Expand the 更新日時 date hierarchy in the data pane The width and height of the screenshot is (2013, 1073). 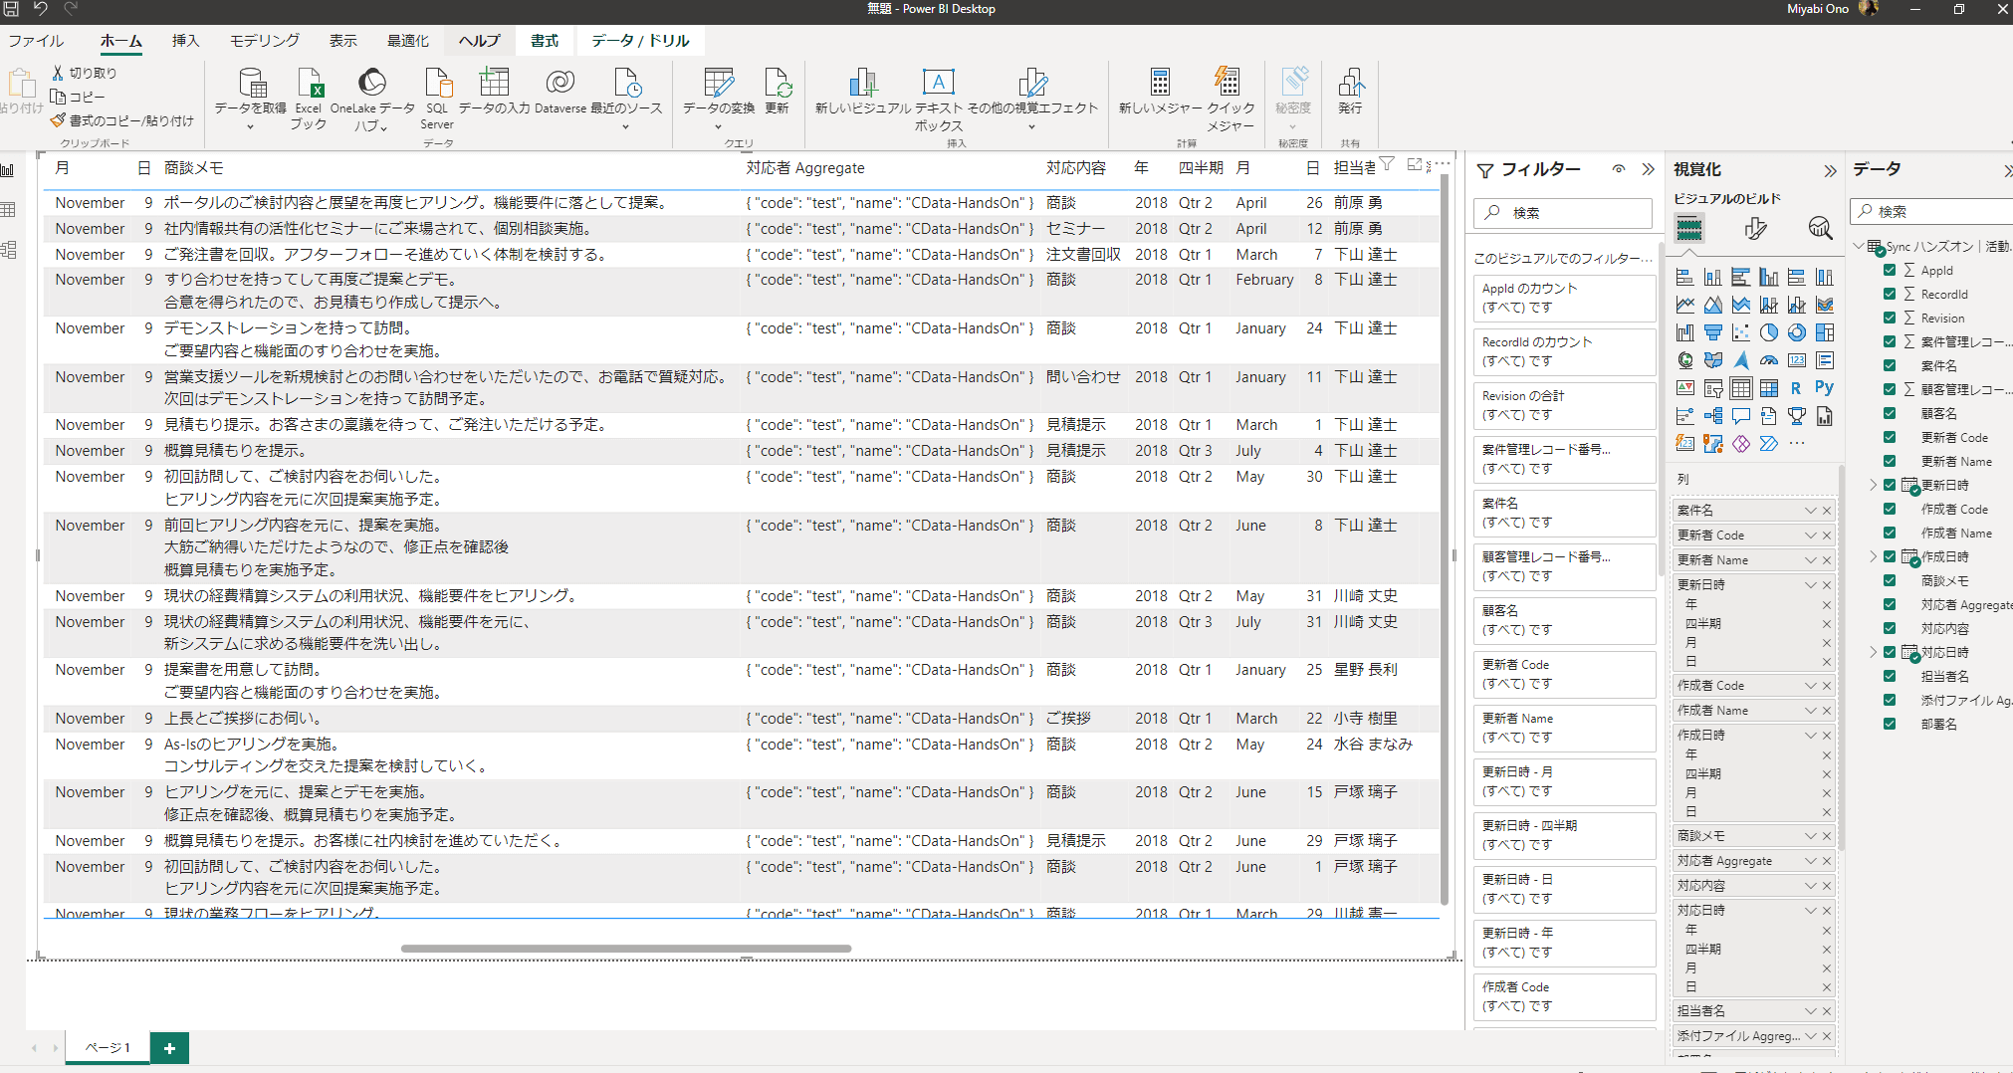pos(1873,485)
